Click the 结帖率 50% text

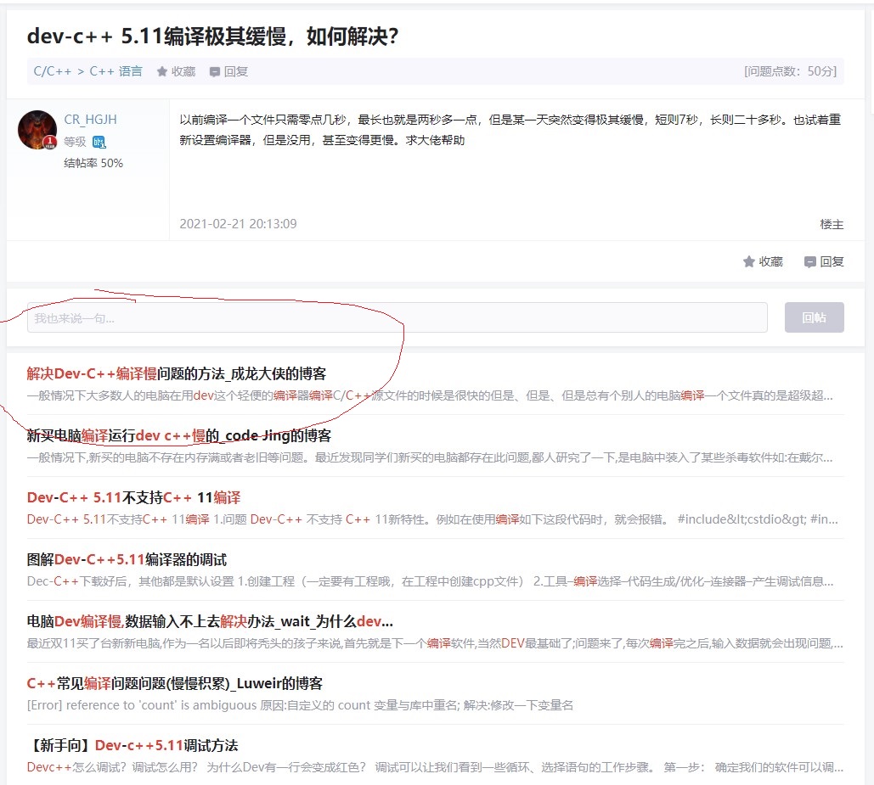pos(93,163)
